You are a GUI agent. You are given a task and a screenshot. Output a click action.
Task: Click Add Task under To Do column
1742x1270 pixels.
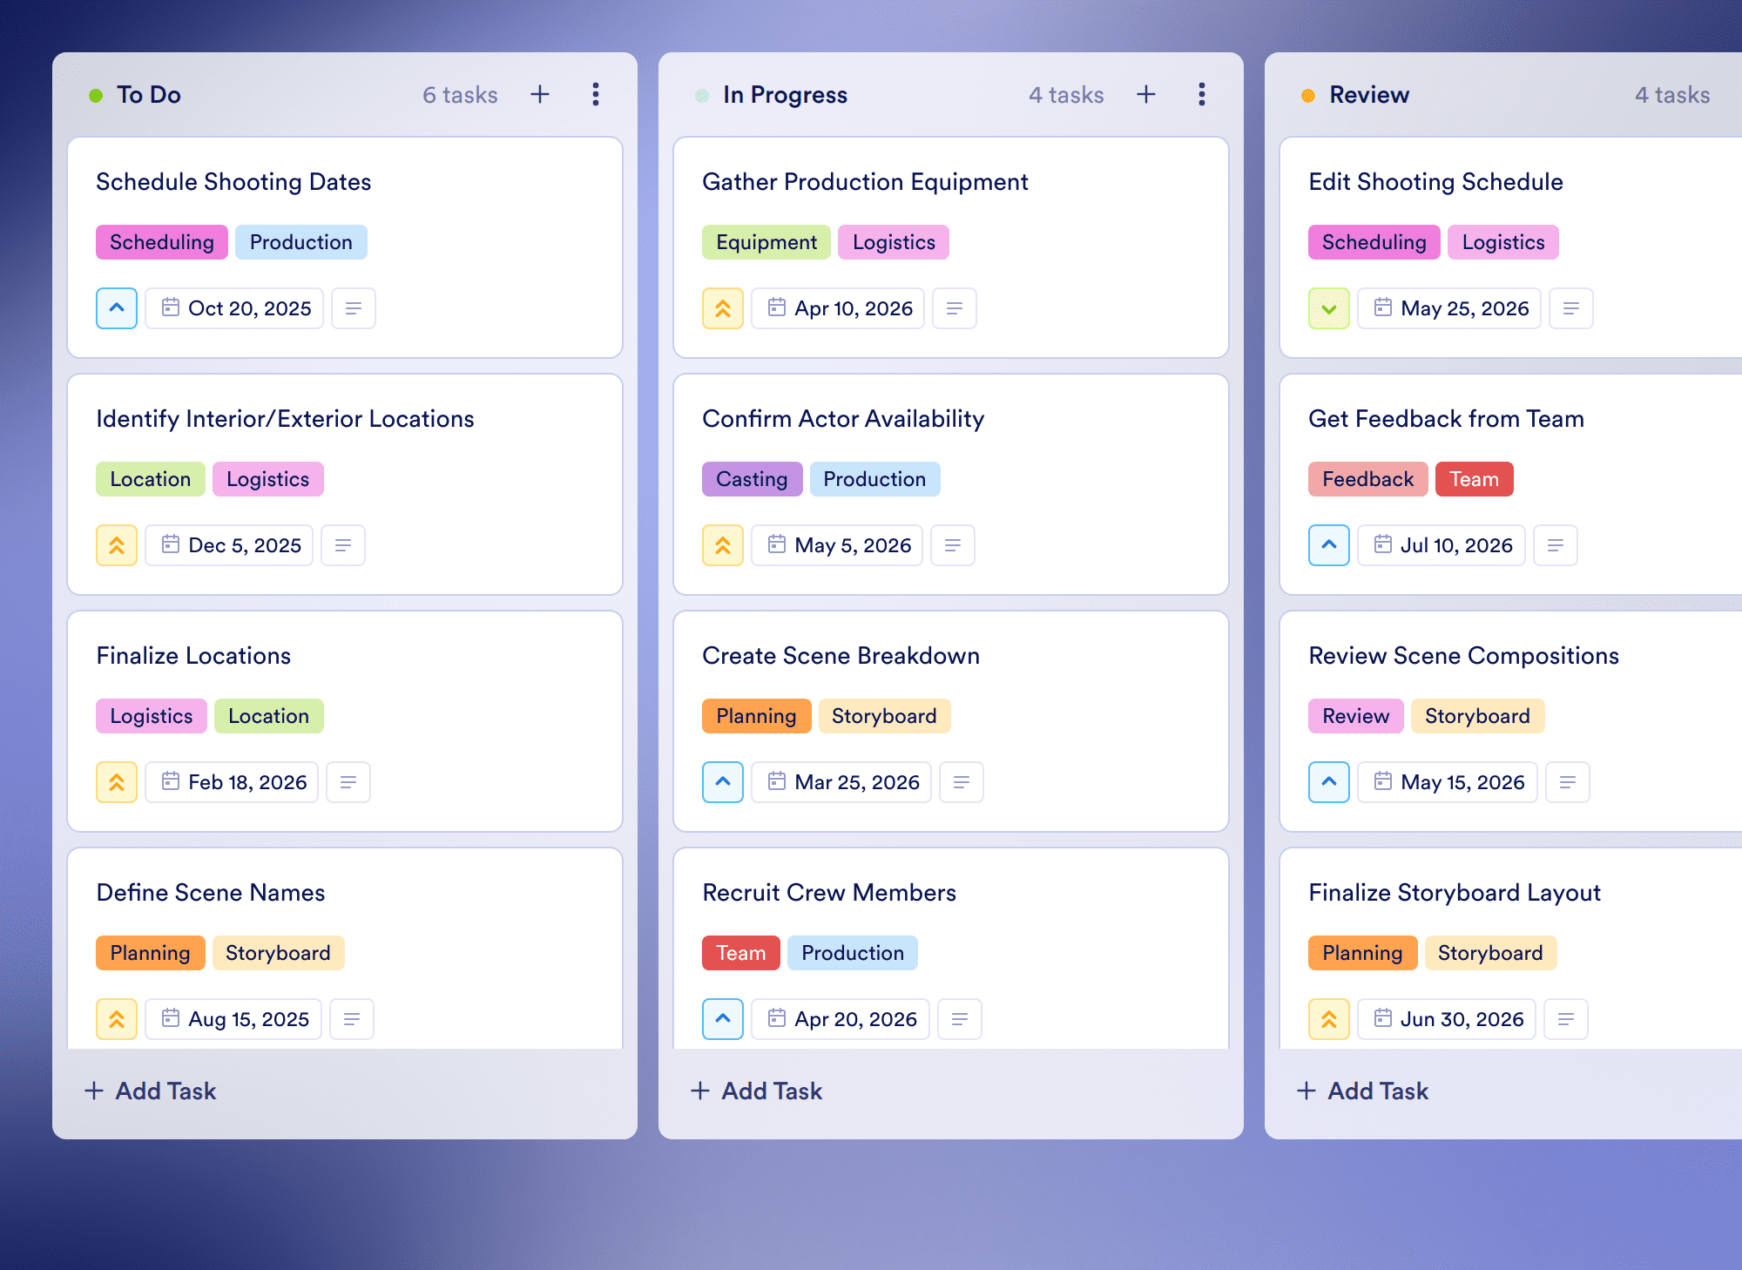click(x=150, y=1091)
